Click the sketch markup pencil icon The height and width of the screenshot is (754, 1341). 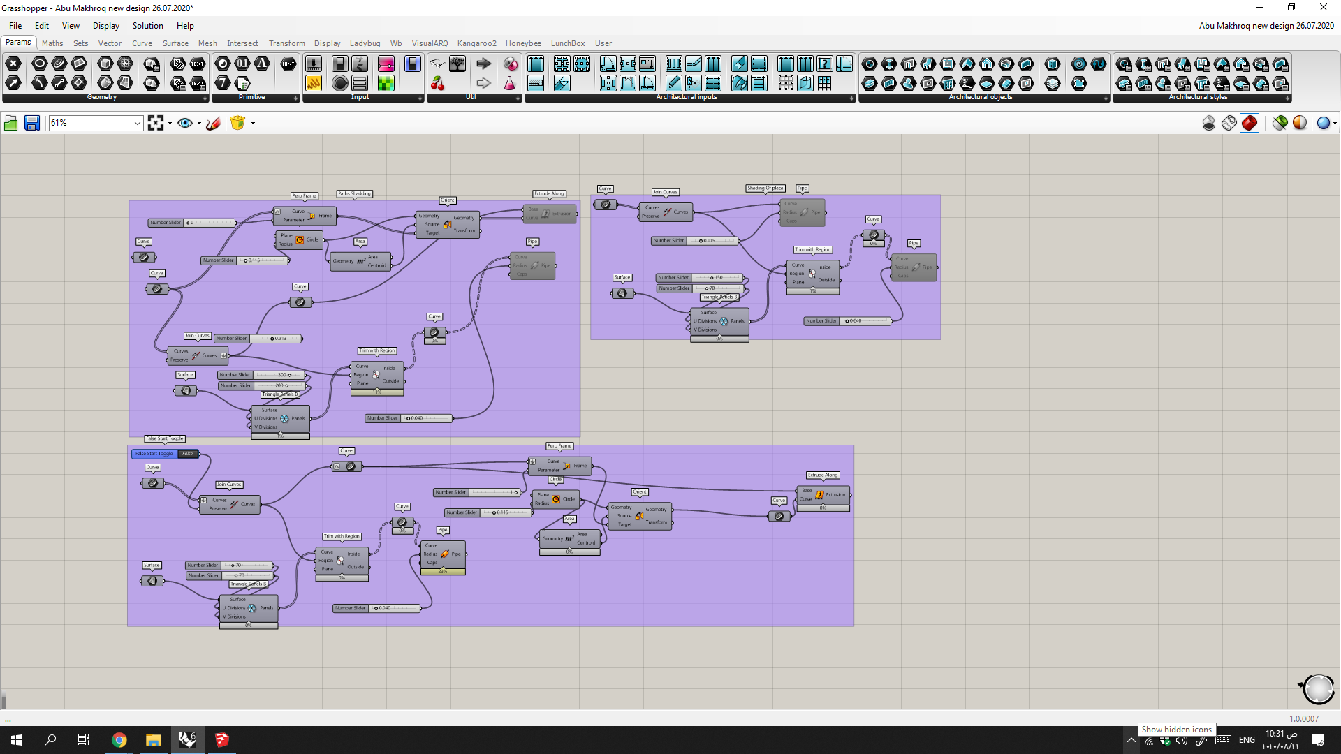[214, 123]
